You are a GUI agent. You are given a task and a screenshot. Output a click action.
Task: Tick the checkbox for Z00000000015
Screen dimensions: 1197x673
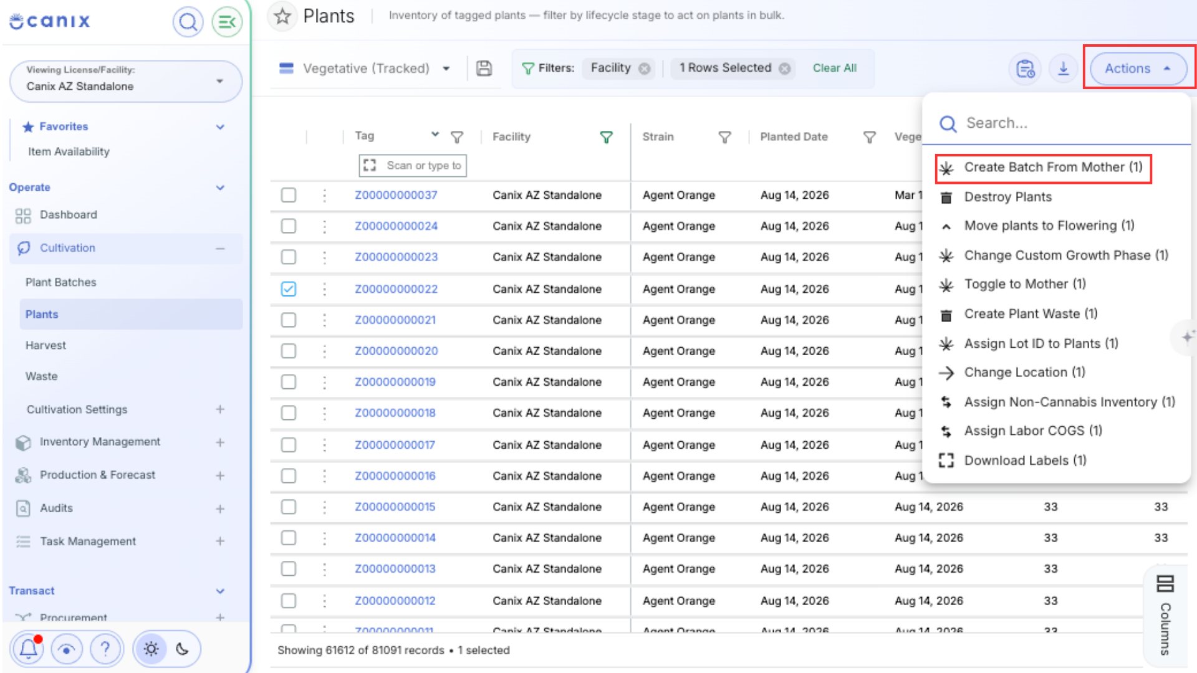coord(288,507)
